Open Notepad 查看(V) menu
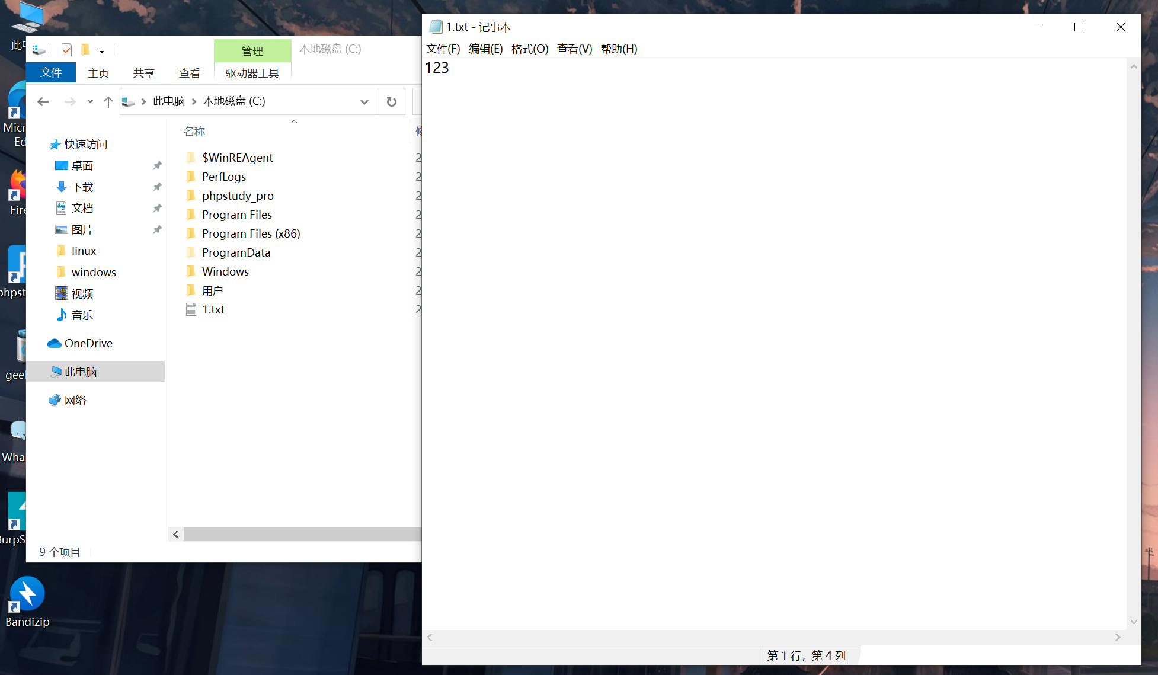 (x=575, y=49)
